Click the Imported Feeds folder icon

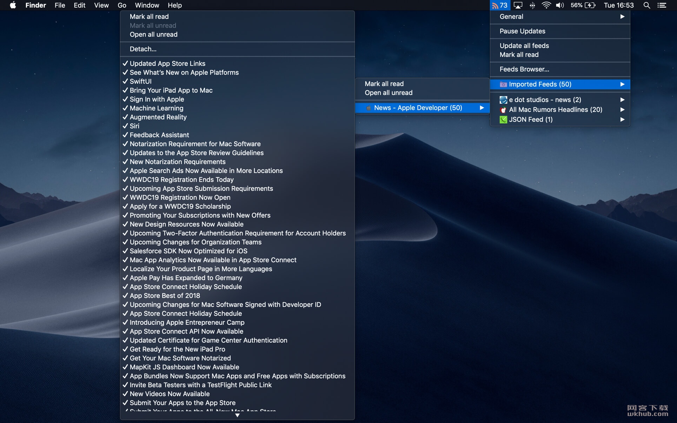pyautogui.click(x=503, y=84)
